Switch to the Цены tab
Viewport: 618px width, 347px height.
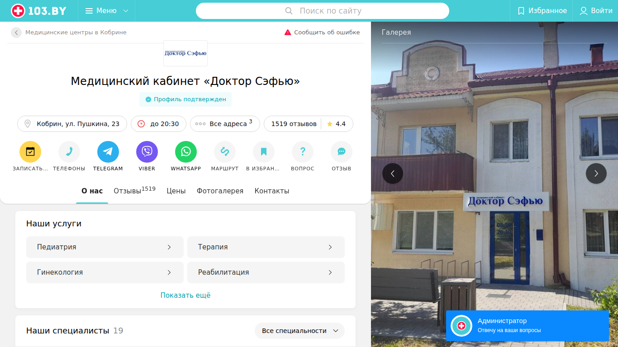(x=176, y=191)
